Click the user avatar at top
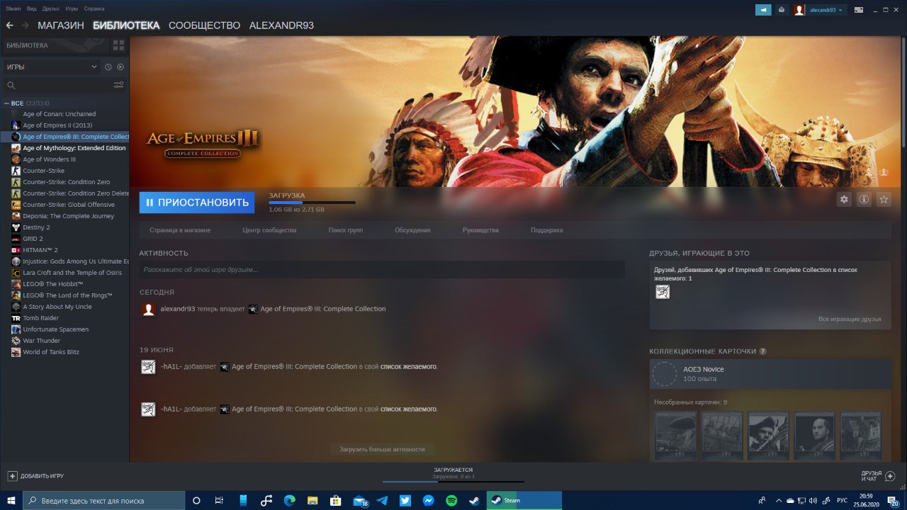Screen dimensions: 907x510 799,10
